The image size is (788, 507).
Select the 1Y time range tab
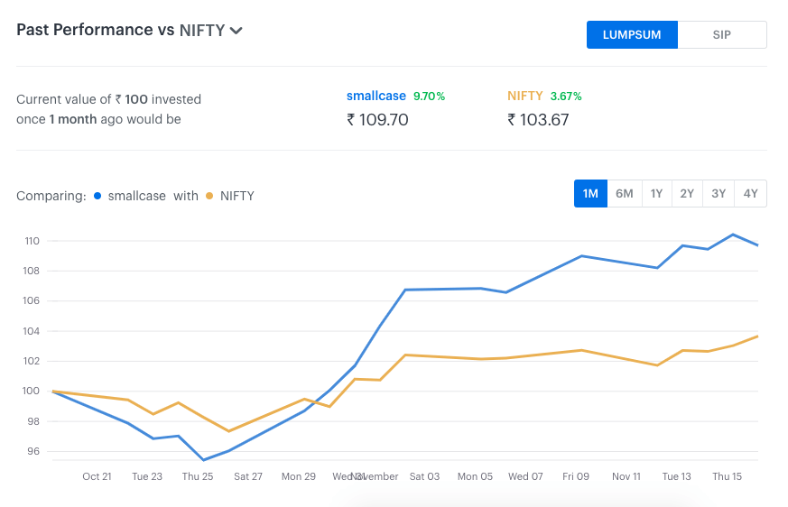[657, 193]
